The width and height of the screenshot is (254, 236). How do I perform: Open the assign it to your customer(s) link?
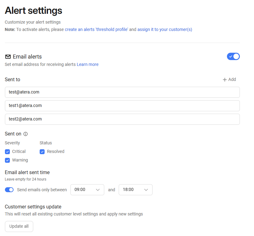click(x=165, y=29)
